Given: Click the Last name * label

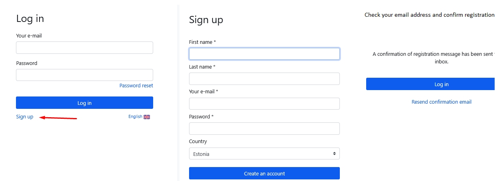Looking at the screenshot, I should [202, 67].
